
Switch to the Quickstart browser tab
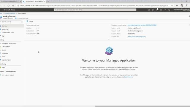coord(10,2)
